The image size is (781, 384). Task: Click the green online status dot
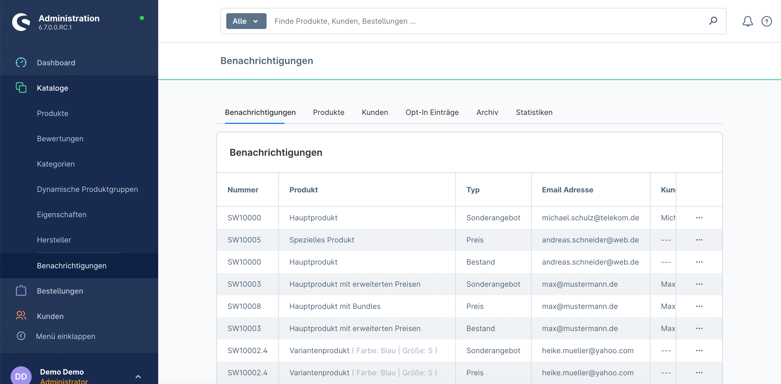click(142, 18)
